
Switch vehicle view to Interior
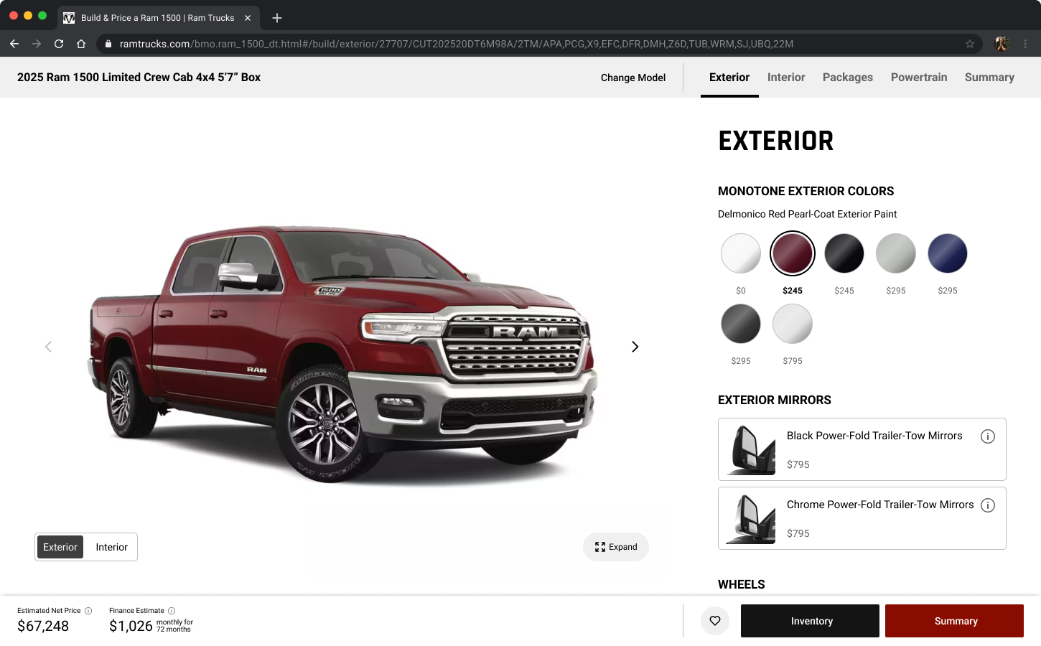click(x=112, y=547)
